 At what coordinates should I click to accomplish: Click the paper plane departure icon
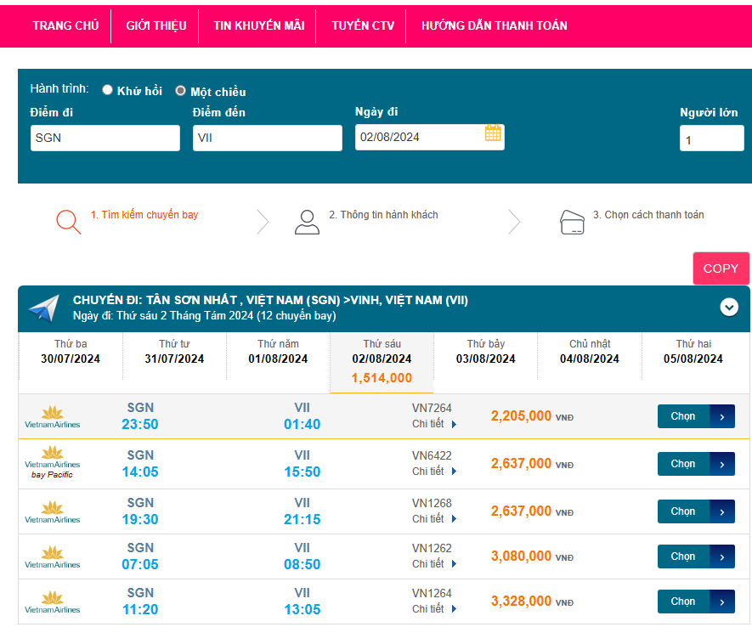[x=44, y=308]
